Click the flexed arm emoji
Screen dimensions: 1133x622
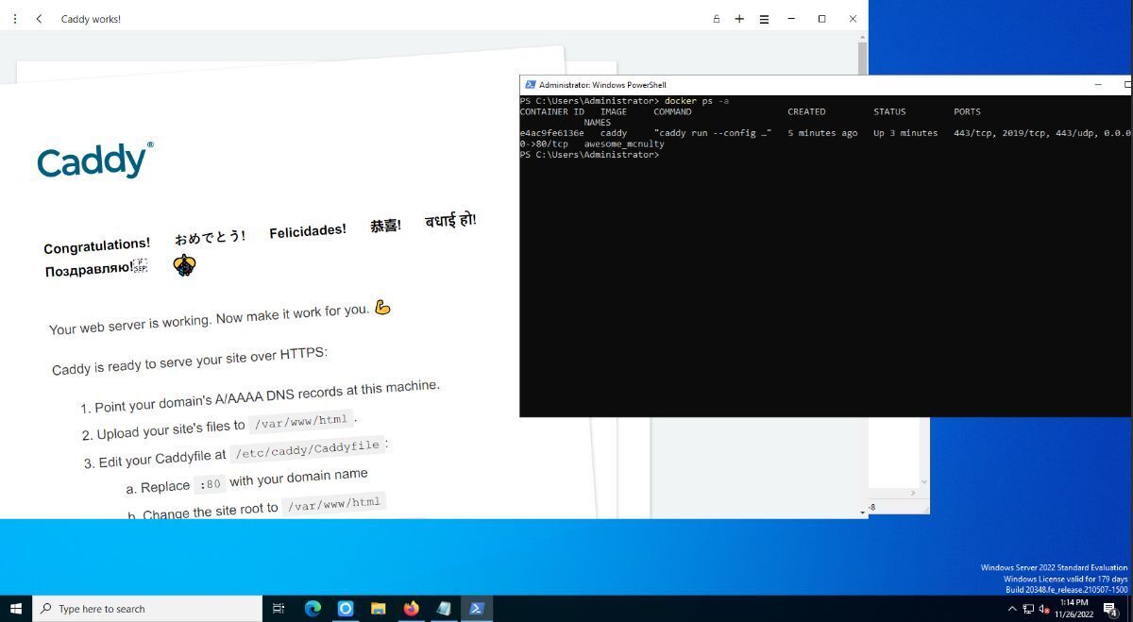(x=382, y=307)
